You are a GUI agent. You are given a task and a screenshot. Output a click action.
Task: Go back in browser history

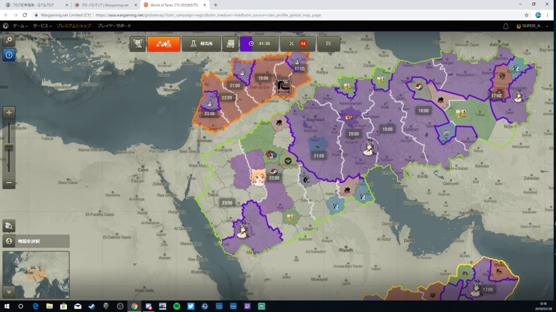point(6,15)
